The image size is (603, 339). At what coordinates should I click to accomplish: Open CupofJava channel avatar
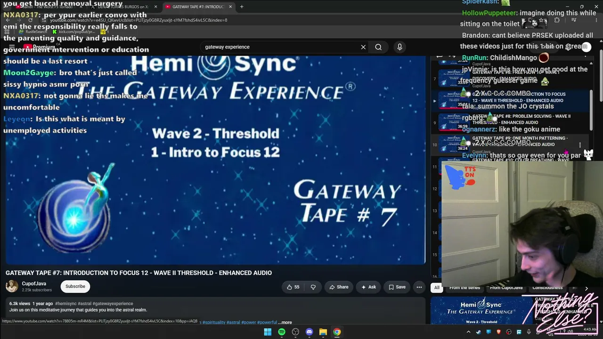tap(12, 286)
